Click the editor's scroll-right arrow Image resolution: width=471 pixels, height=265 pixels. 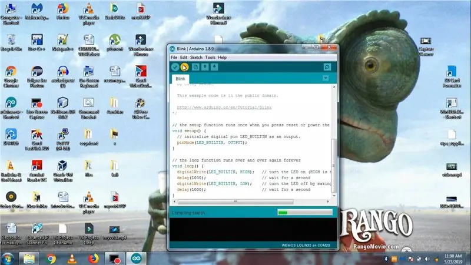[x=328, y=202]
